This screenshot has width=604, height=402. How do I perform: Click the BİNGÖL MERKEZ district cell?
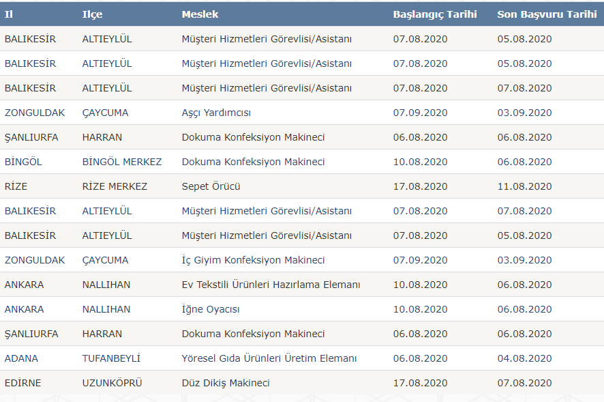pos(122,162)
